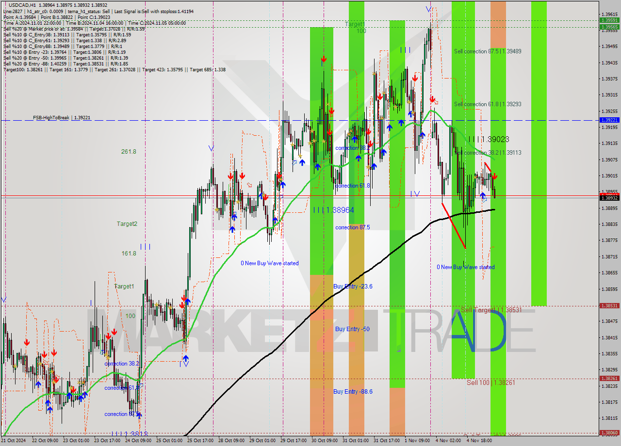The image size is (621, 446).
Task: Click the 1.38175 price-axis value
Action: tap(609, 402)
